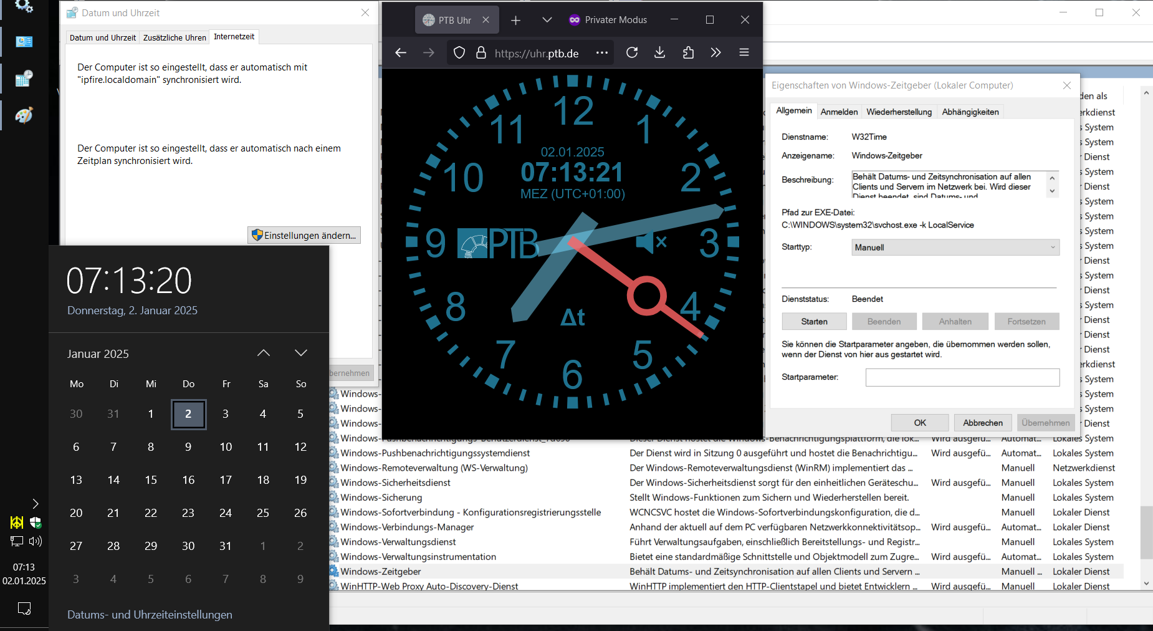Click the services list scrollbar down arrow
This screenshot has height=631, width=1153.
click(x=1146, y=584)
